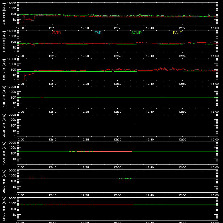Select the 8800 MHz [SFU] axis title
This screenshot has width=223, height=223.
click(4, 181)
